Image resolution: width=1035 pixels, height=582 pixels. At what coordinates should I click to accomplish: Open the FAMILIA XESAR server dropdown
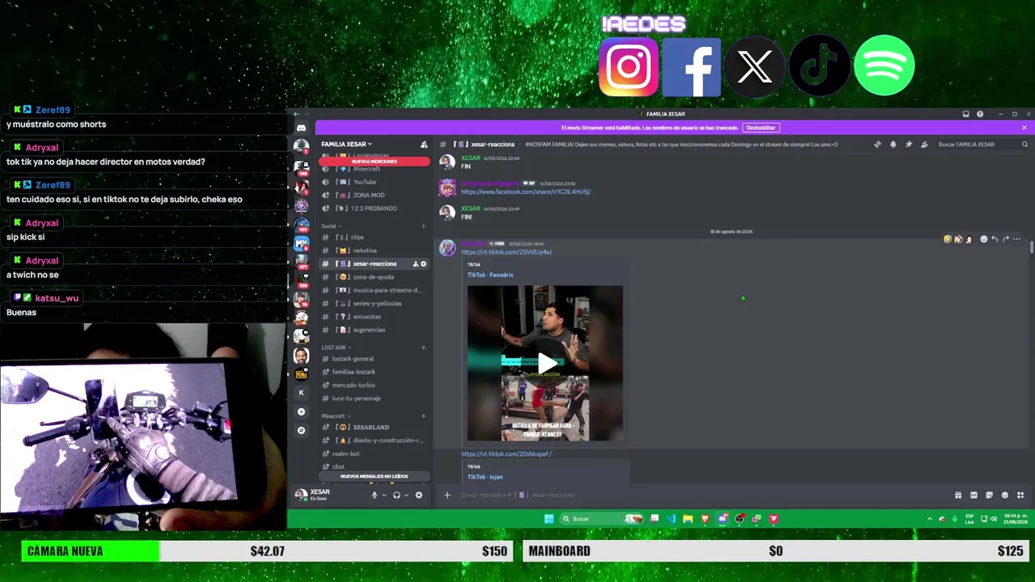pyautogui.click(x=347, y=145)
